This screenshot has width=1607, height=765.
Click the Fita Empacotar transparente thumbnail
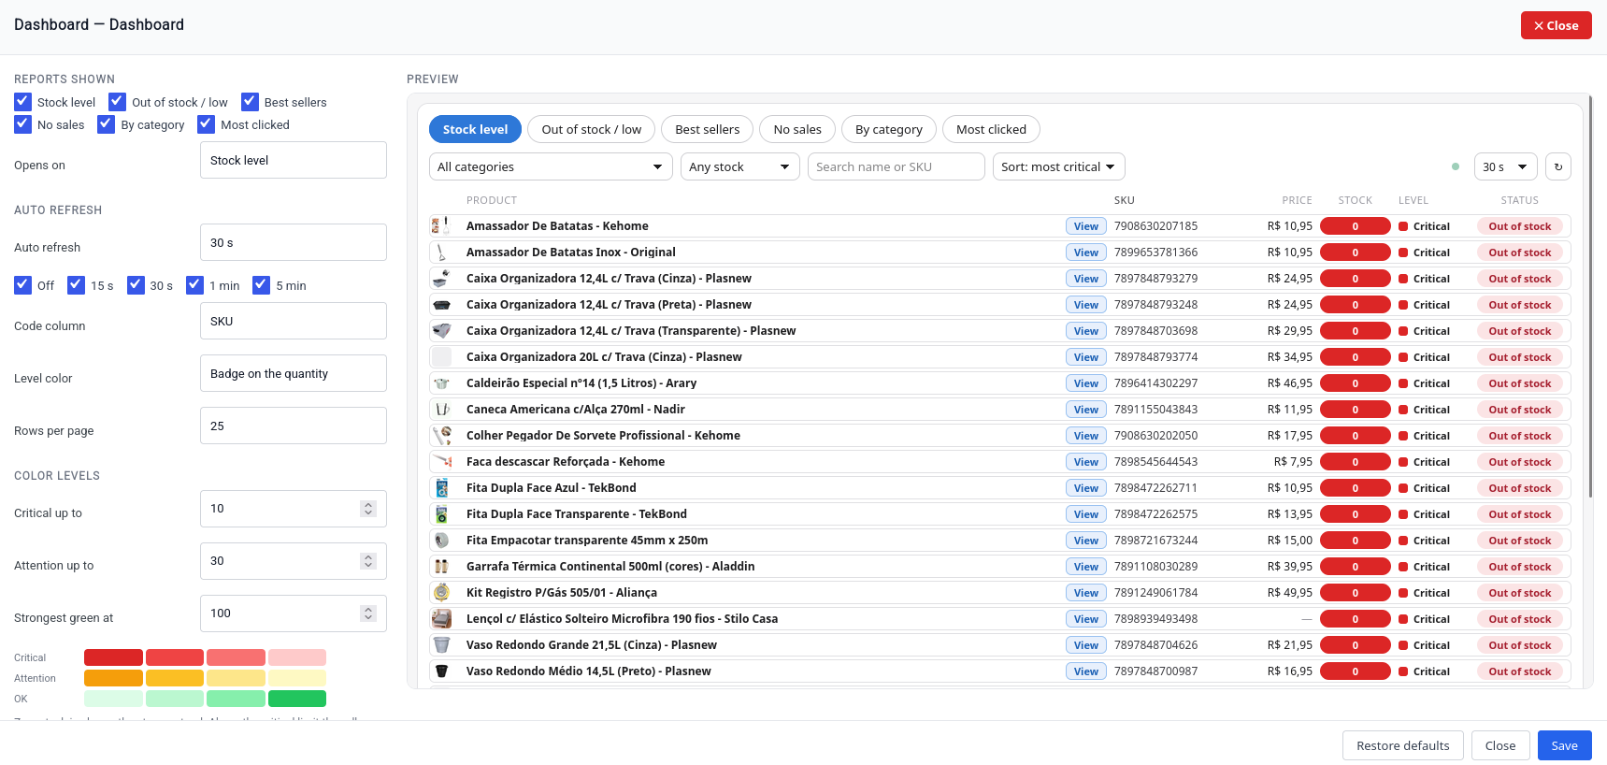point(441,541)
